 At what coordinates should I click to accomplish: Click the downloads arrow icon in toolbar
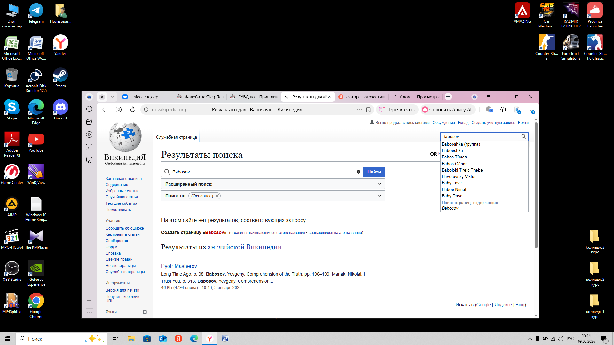pos(531,110)
